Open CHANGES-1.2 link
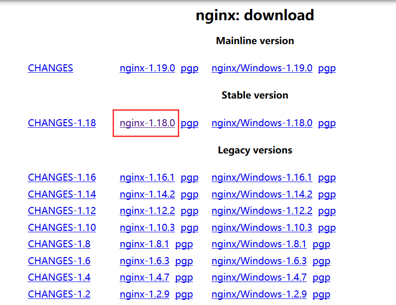Screen dimensions: 396x305 pyautogui.click(x=59, y=294)
